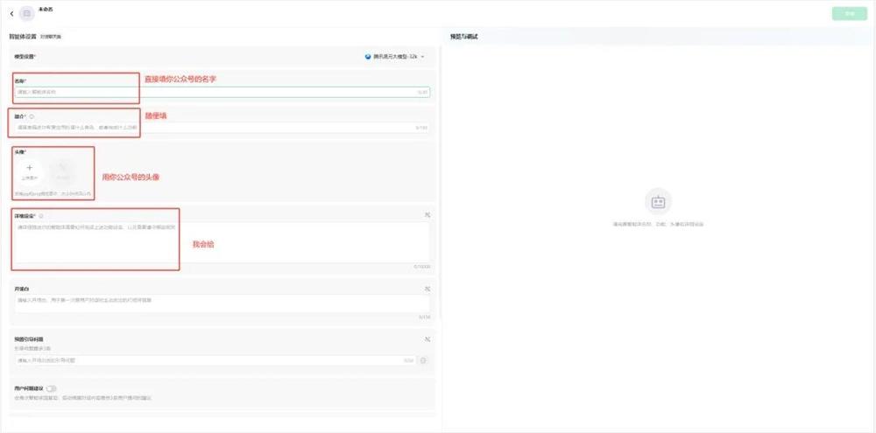Focus the 简介 introduction input field
Image resolution: width=876 pixels, height=433 pixels.
pyautogui.click(x=223, y=128)
